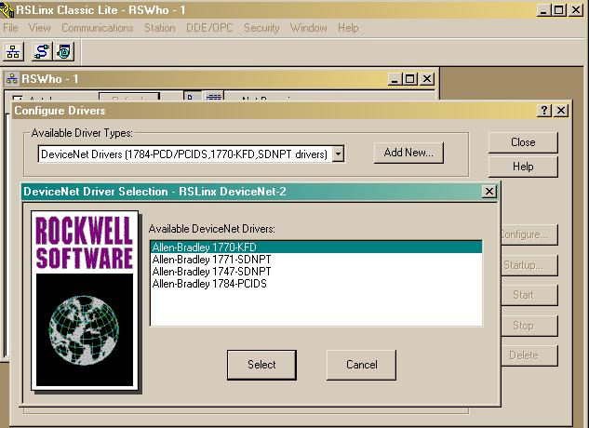Image resolution: width=589 pixels, height=428 pixels.
Task: Click the DeviceNet Drivers combo box text
Action: coord(184,154)
